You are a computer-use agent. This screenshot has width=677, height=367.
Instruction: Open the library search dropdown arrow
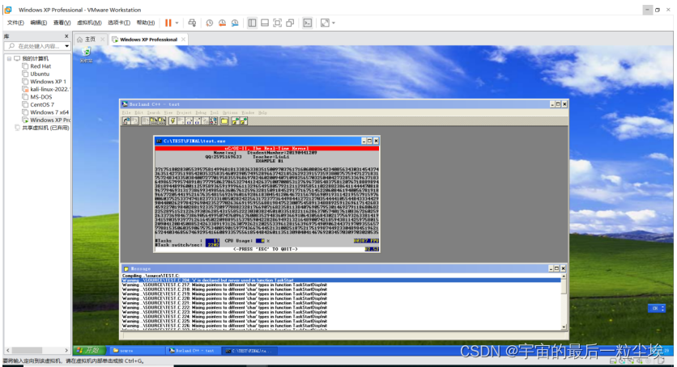(67, 46)
